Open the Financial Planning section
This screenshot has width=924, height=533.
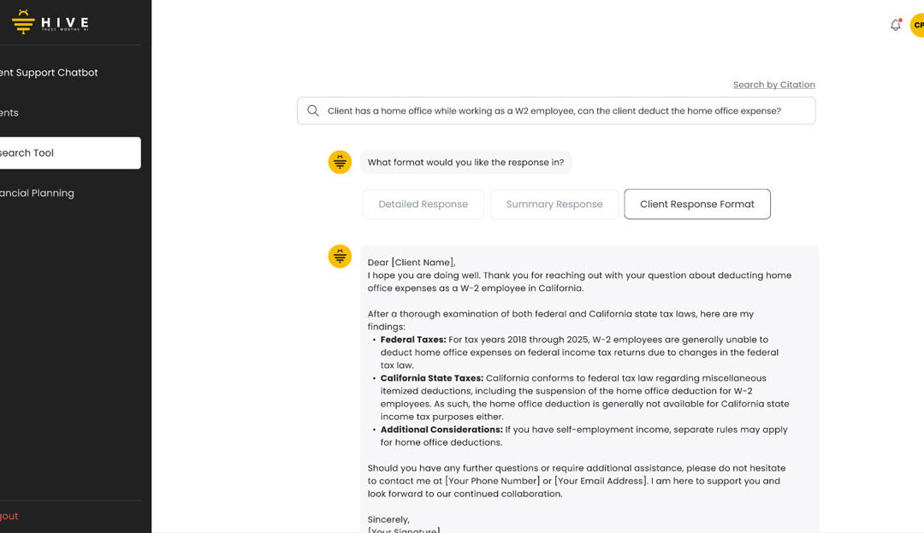tap(38, 192)
